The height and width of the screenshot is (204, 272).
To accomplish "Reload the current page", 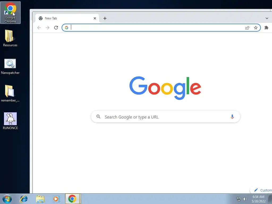I will (56, 28).
